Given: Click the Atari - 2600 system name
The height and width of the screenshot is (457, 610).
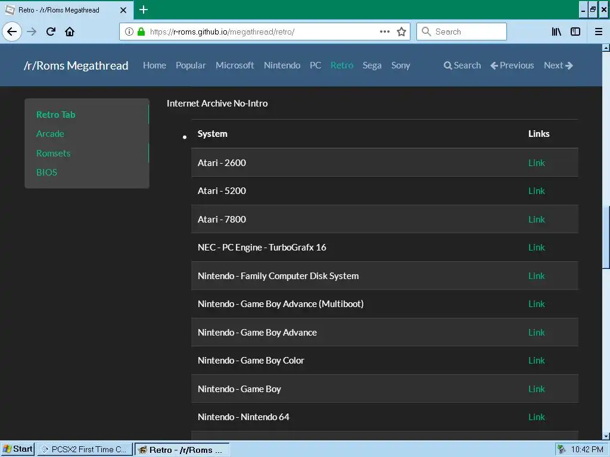Looking at the screenshot, I should pyautogui.click(x=222, y=163).
